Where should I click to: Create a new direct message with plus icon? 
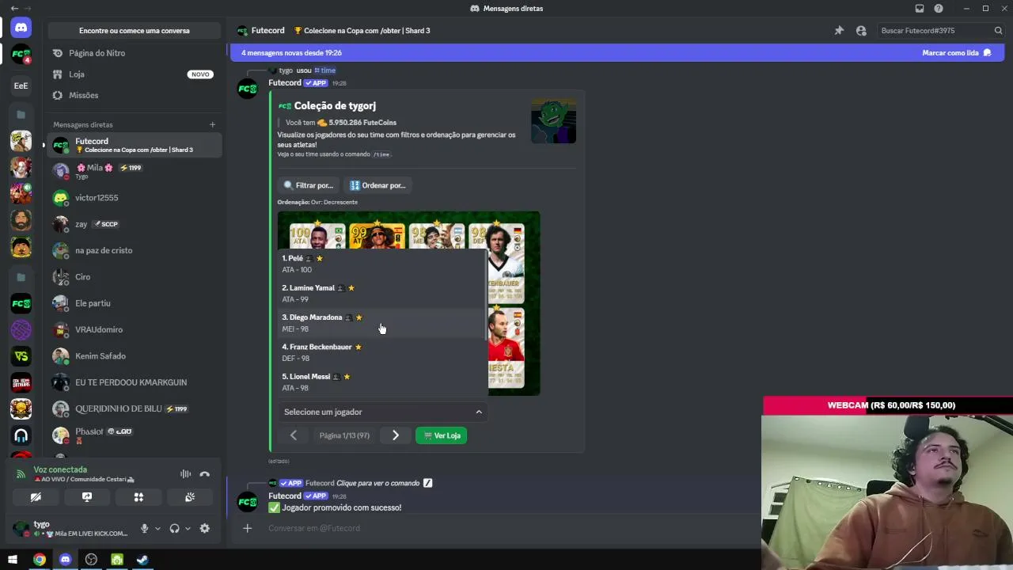pyautogui.click(x=212, y=124)
